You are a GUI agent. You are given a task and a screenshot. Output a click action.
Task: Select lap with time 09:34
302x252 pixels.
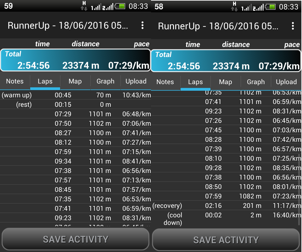[x=75, y=161]
